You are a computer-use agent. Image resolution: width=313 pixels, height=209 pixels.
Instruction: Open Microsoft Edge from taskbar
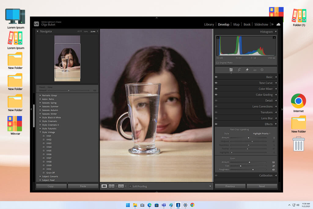point(149,205)
